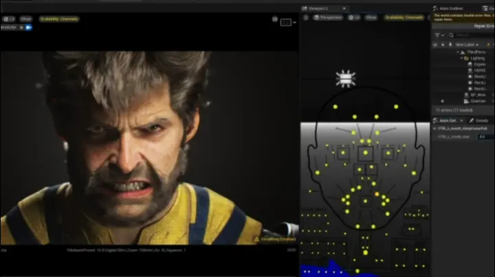Open Scalability Cinematic menu in Viewport 2
Screen dimensions: 495x277
click(x=404, y=18)
